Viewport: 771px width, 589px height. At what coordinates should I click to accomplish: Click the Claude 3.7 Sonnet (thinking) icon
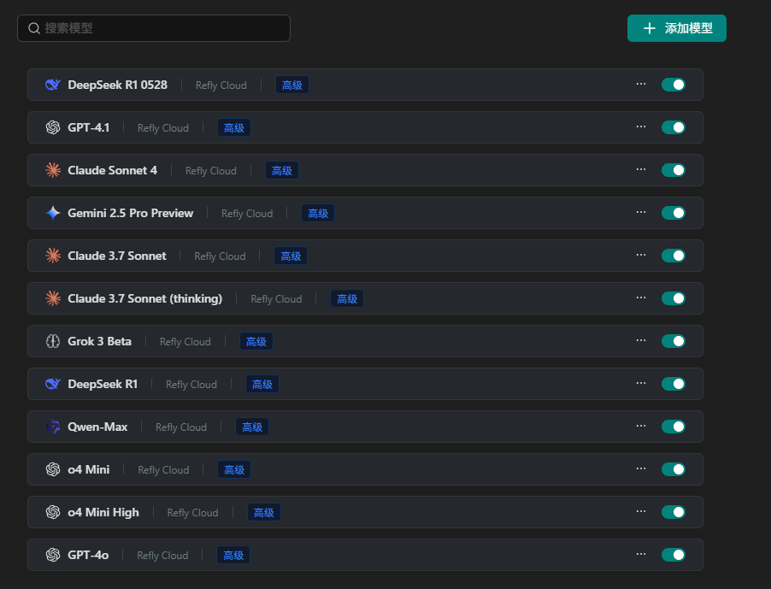pyautogui.click(x=53, y=299)
